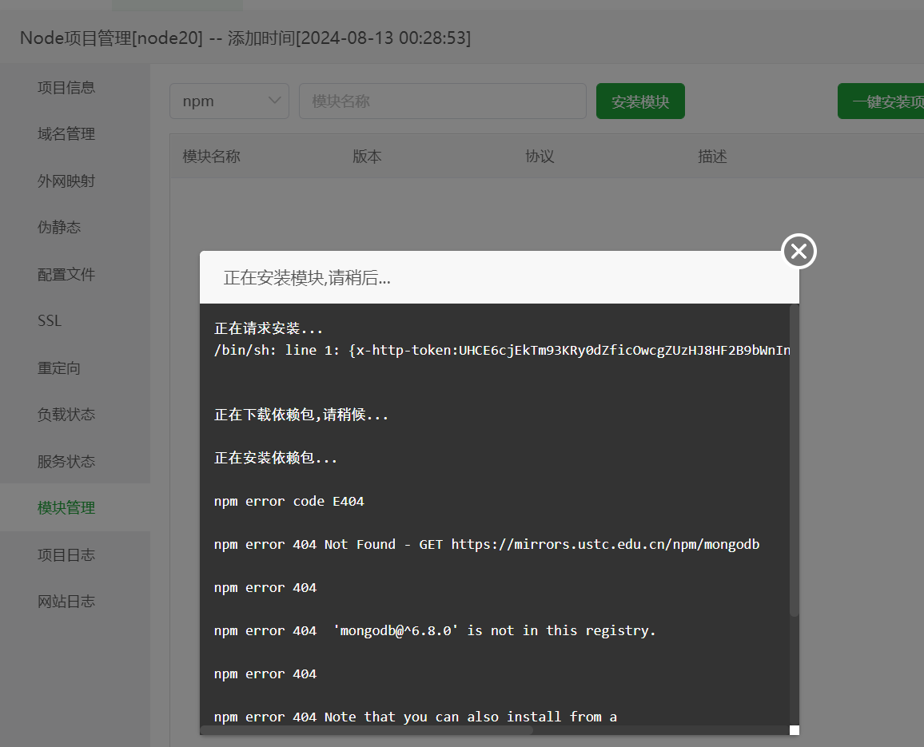924x747 pixels.
Task: Click the 正在请求安装 log line
Action: pos(268,328)
